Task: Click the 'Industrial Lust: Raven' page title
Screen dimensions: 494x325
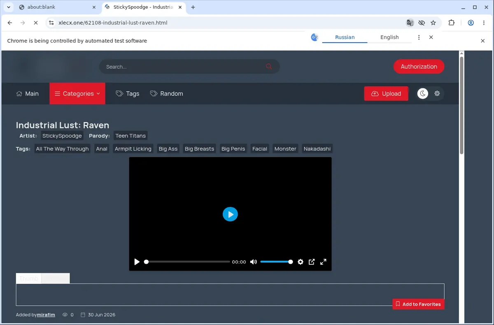Action: pos(63,125)
